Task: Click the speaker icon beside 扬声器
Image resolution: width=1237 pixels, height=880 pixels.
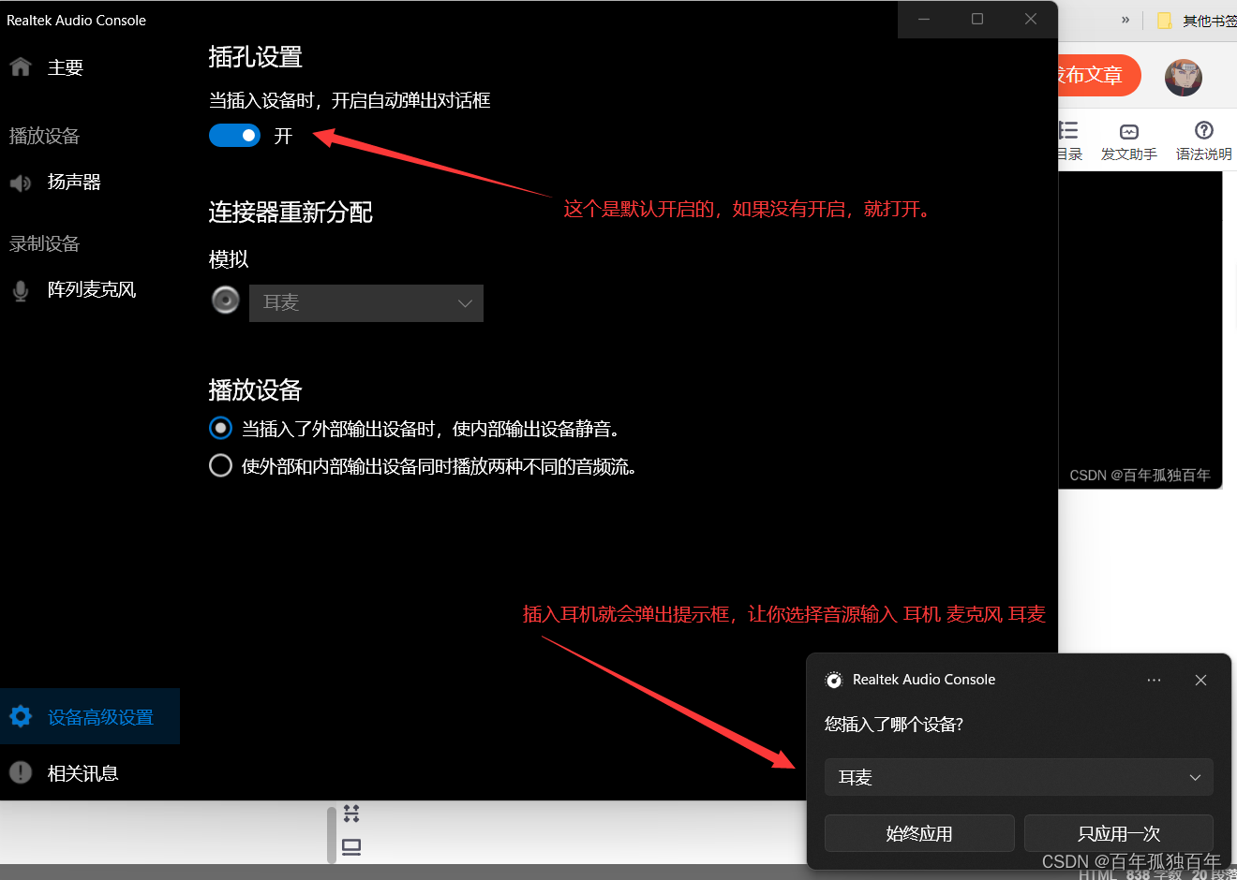Action: pyautogui.click(x=21, y=183)
